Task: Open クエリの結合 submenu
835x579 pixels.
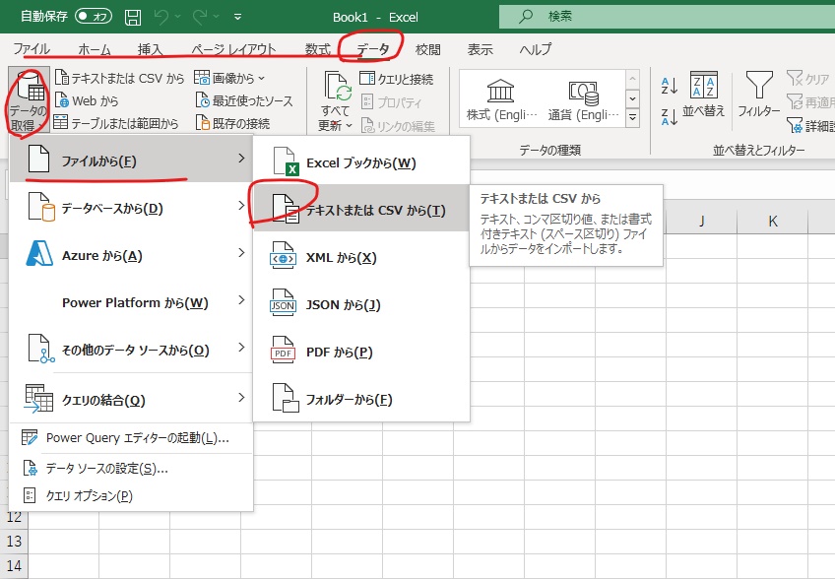Action: pyautogui.click(x=131, y=399)
